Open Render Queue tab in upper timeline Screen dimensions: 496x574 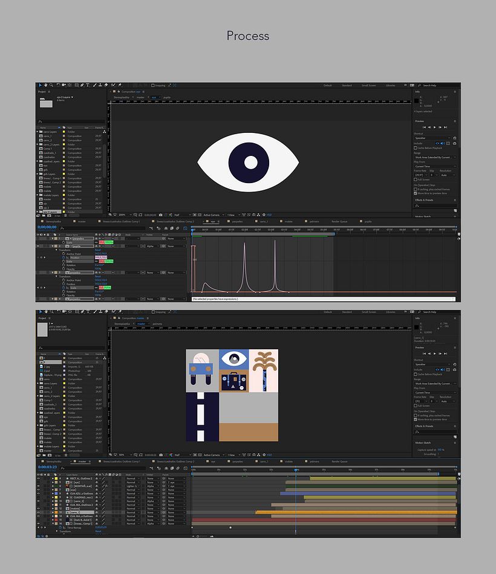pos(339,222)
